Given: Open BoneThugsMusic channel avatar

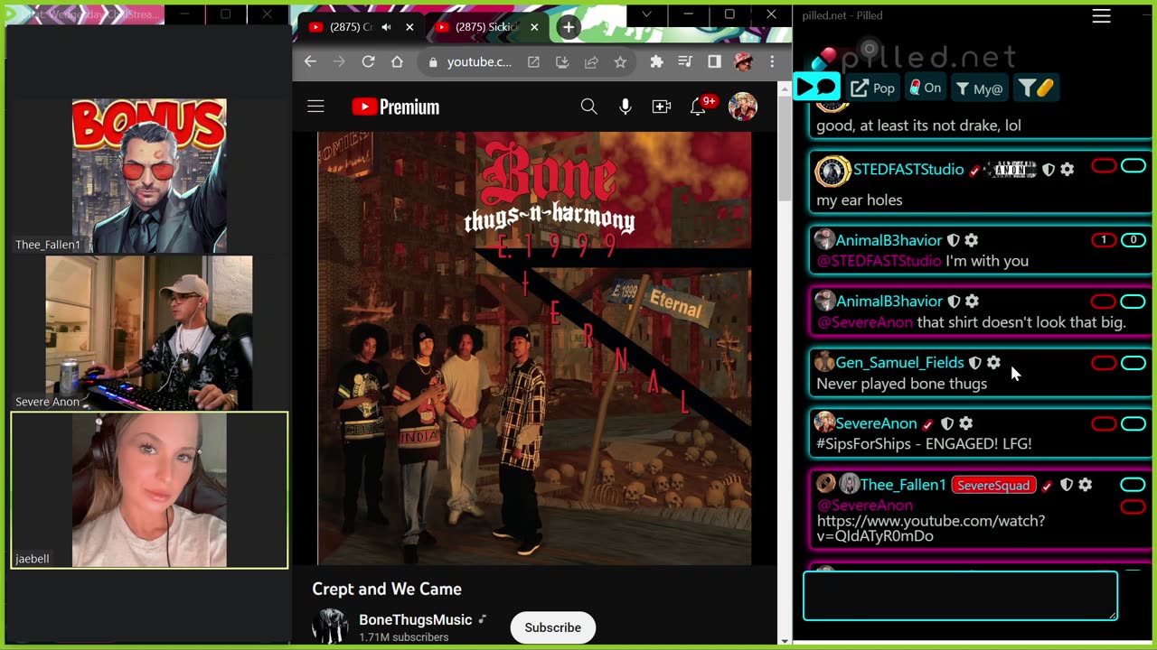Looking at the screenshot, I should point(330,627).
